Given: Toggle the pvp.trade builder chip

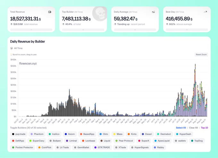Looking at the screenshot, I should click(x=19, y=134).
